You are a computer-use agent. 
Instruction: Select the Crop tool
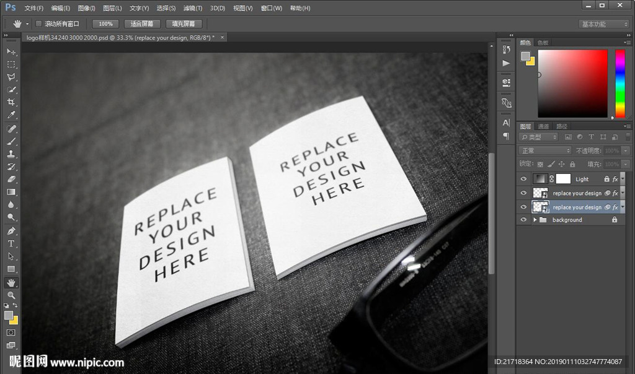click(11, 103)
